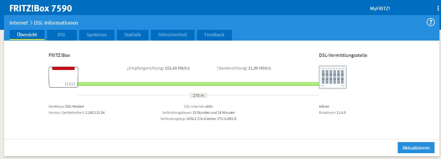Open the three-dot menu icon
Screen dimensions: 441x159
click(438, 8)
